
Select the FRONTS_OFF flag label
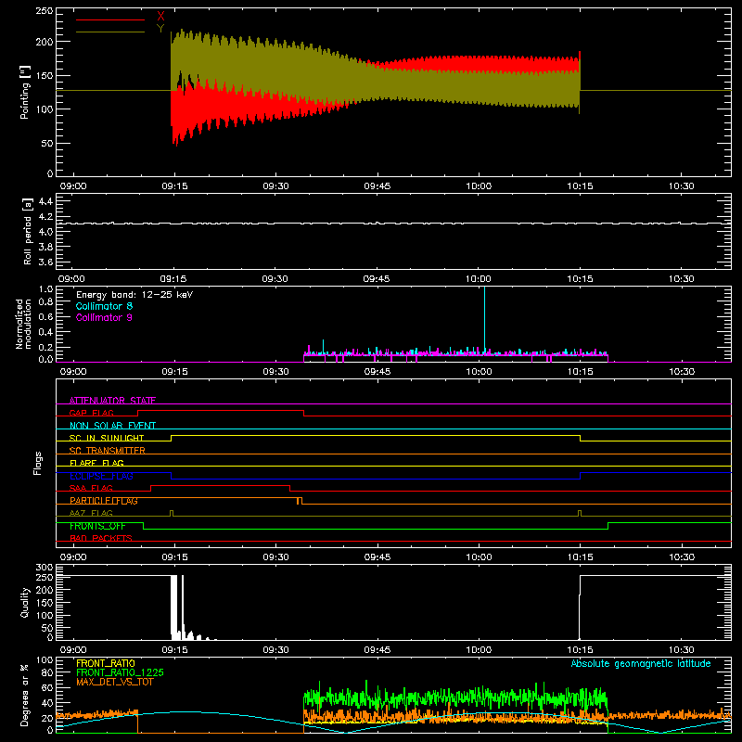tap(97, 526)
